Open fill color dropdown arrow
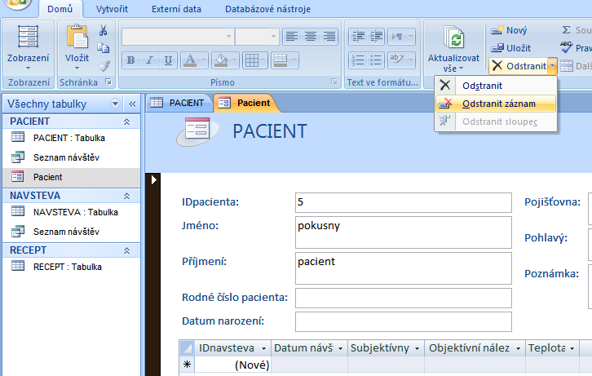This screenshot has width=592, height=376. click(x=235, y=60)
